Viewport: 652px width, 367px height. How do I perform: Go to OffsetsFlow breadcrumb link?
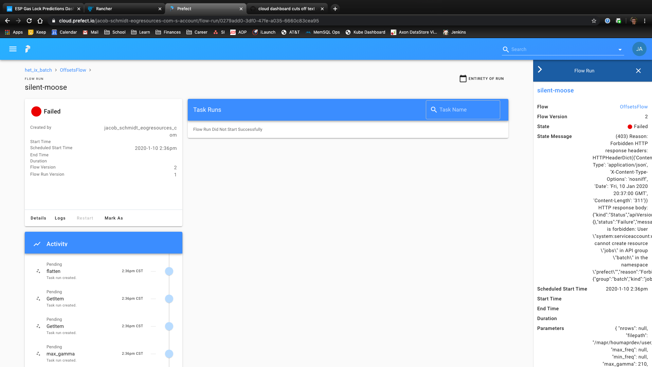[x=73, y=70]
